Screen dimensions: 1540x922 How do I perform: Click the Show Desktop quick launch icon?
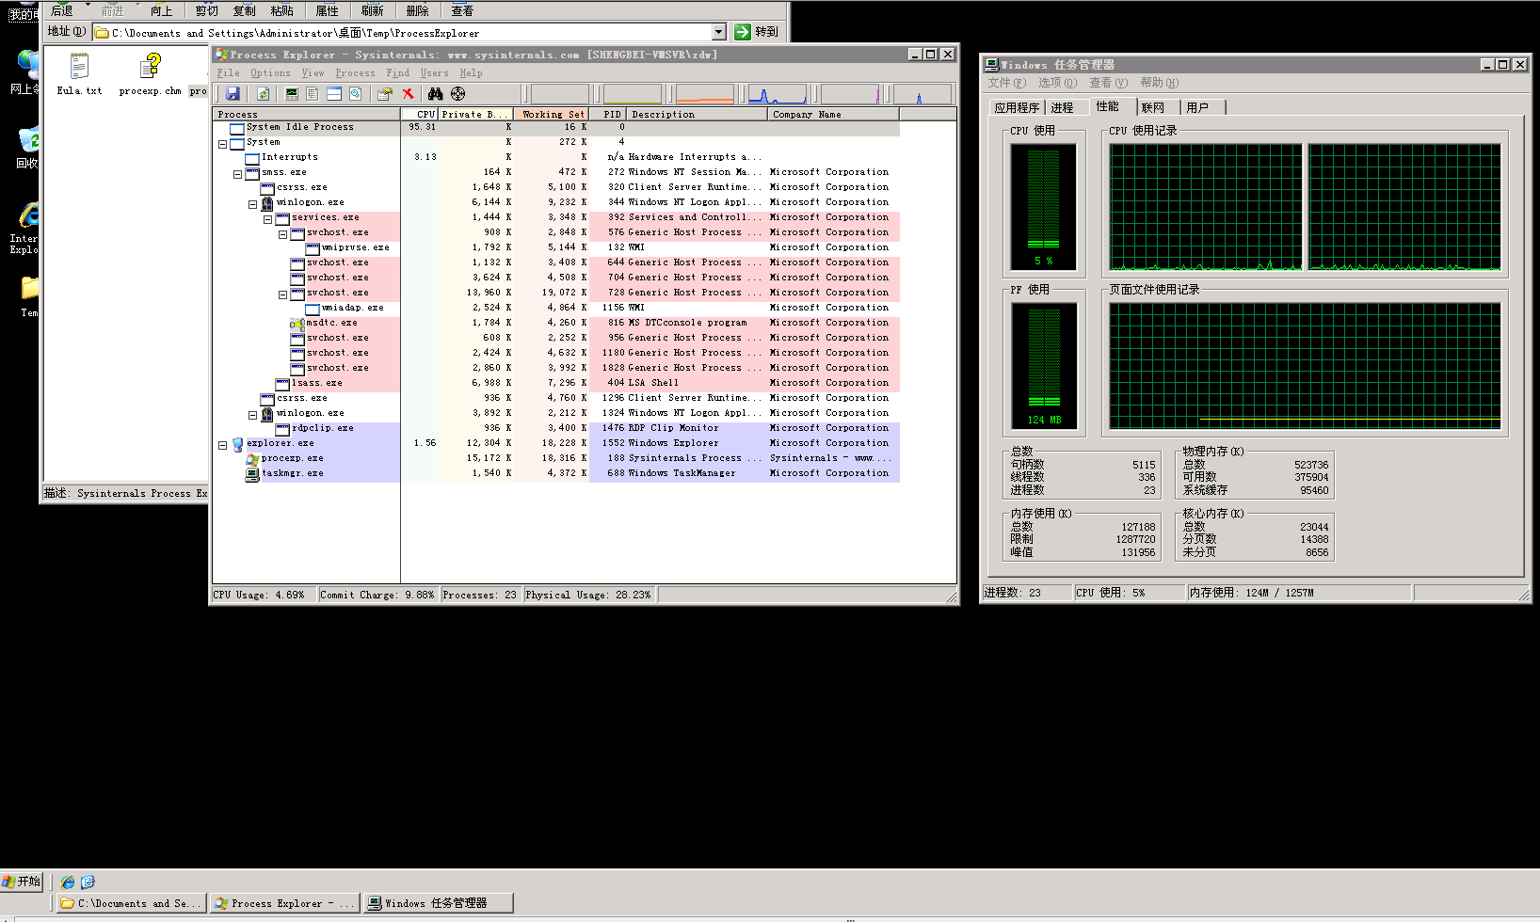(88, 882)
